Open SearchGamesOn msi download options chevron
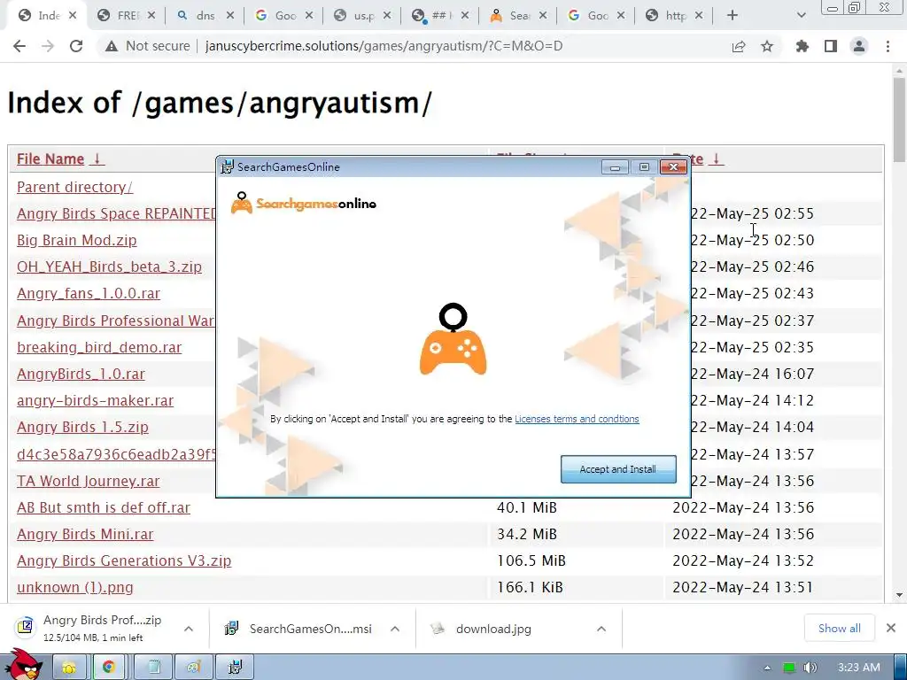The width and height of the screenshot is (907, 680). tap(395, 630)
